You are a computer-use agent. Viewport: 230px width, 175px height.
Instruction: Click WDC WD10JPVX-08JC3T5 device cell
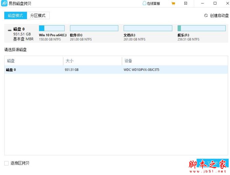141,70
